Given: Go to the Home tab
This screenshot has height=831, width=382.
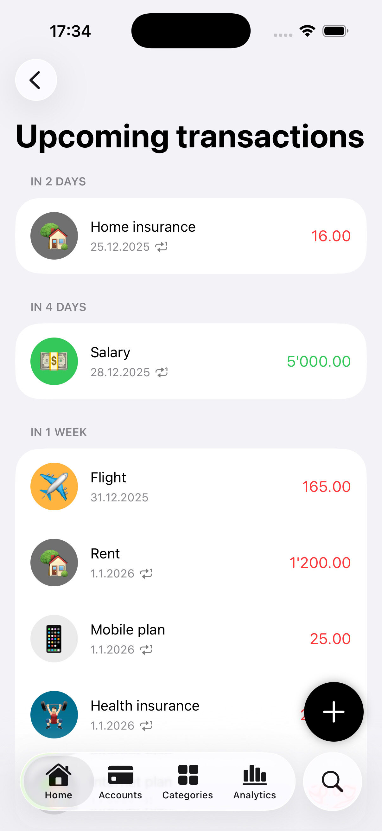Looking at the screenshot, I should click(58, 781).
